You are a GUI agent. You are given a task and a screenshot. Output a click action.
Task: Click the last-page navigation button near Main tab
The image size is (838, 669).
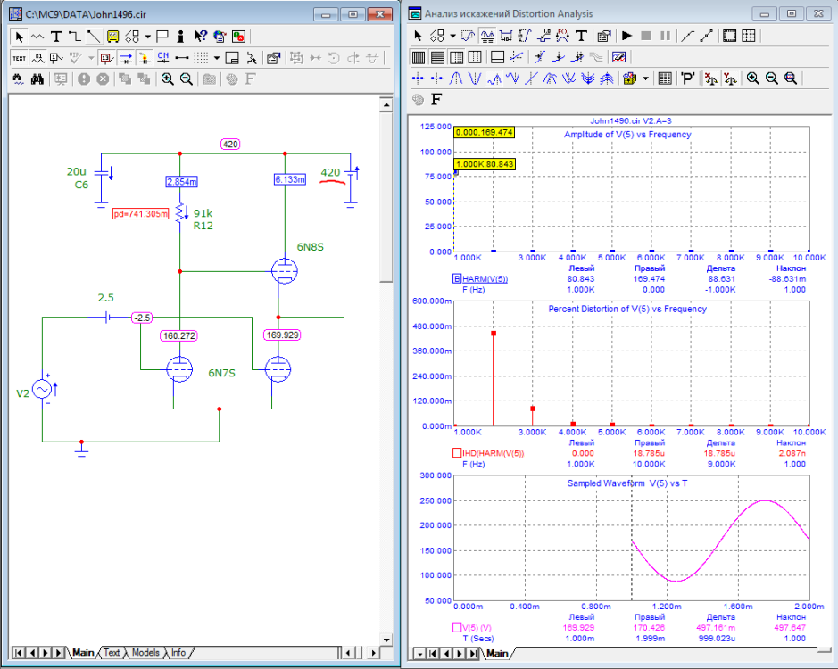pos(59,653)
